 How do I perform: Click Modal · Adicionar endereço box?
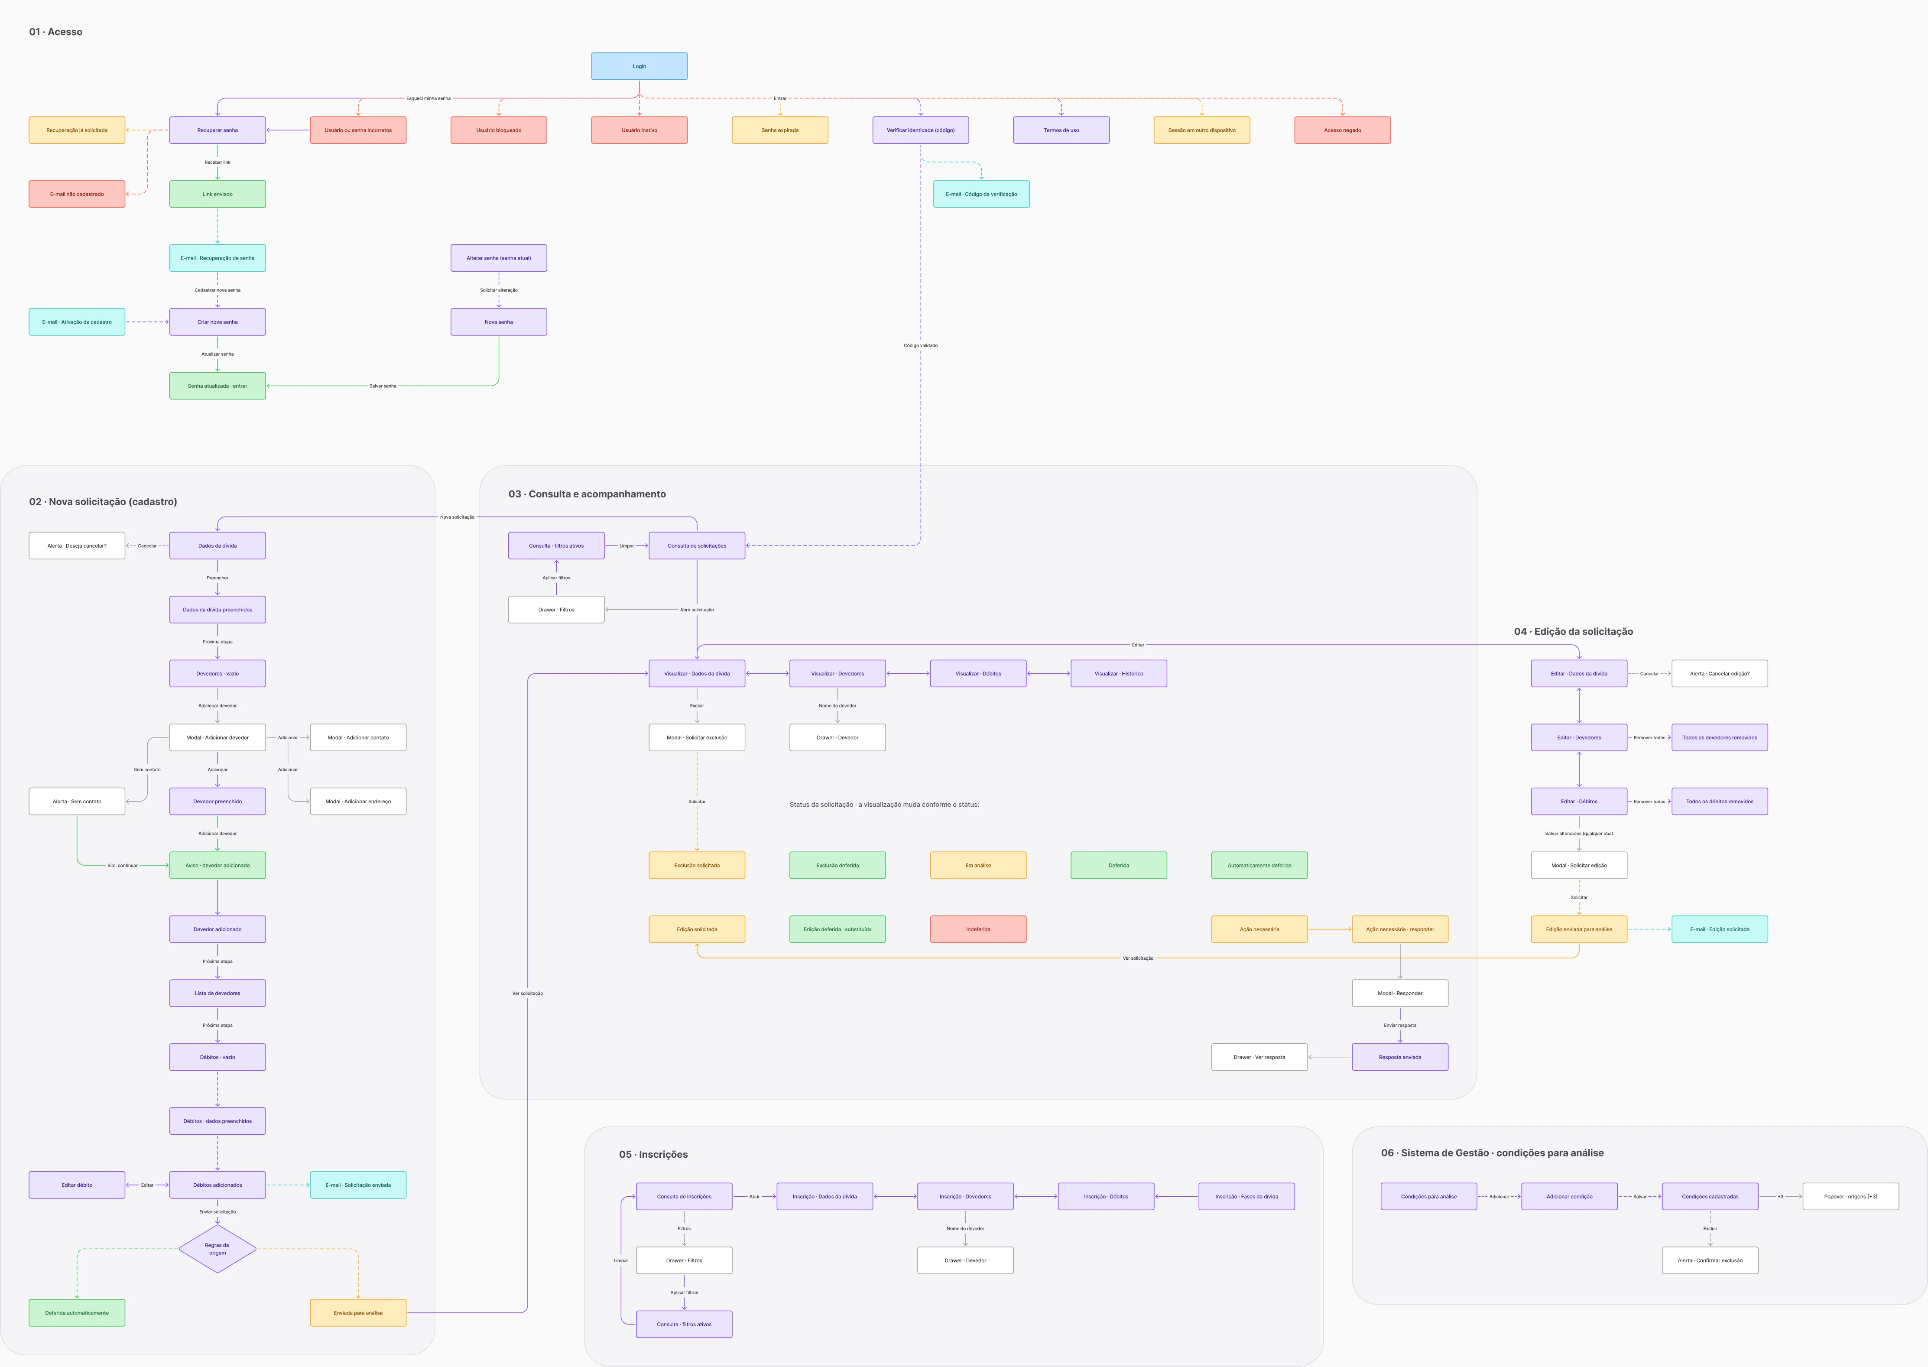358,802
